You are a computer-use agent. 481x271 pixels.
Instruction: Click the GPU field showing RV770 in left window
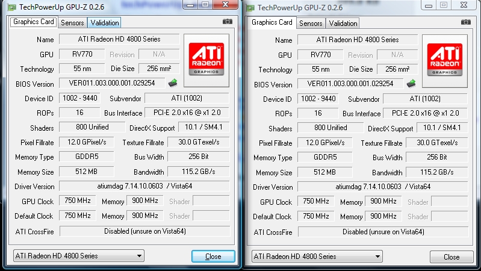82,54
